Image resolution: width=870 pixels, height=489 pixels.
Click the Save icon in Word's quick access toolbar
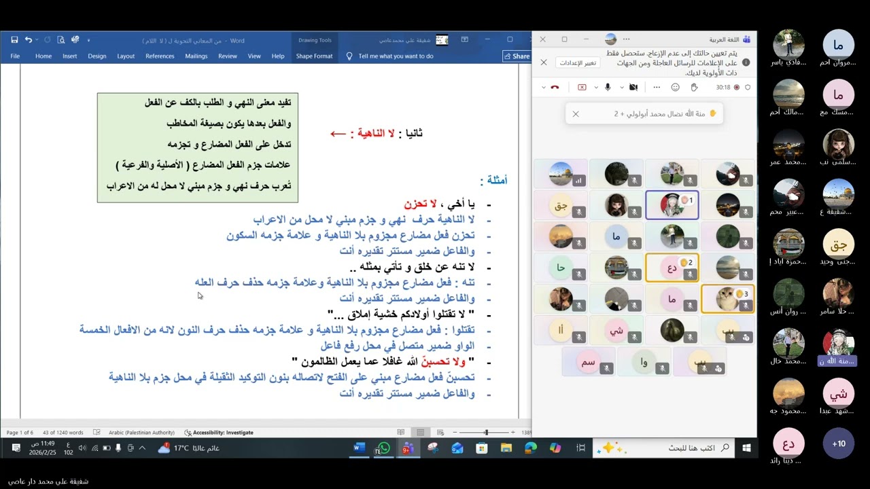[x=14, y=40]
